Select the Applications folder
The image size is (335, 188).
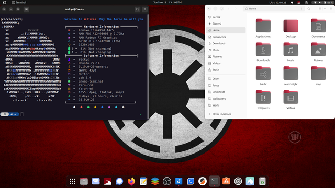(263, 28)
